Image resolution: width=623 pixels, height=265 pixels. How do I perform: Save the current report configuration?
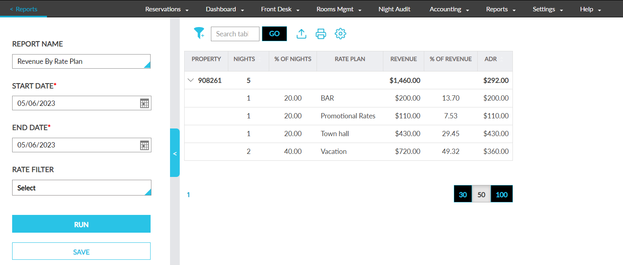click(x=81, y=251)
